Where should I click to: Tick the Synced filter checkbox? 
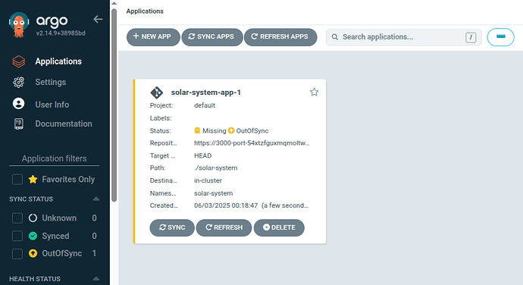(17, 236)
